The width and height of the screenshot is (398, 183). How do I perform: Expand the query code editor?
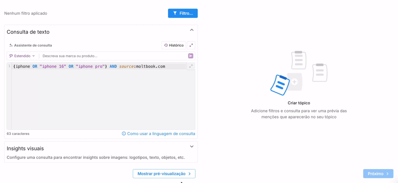191,66
